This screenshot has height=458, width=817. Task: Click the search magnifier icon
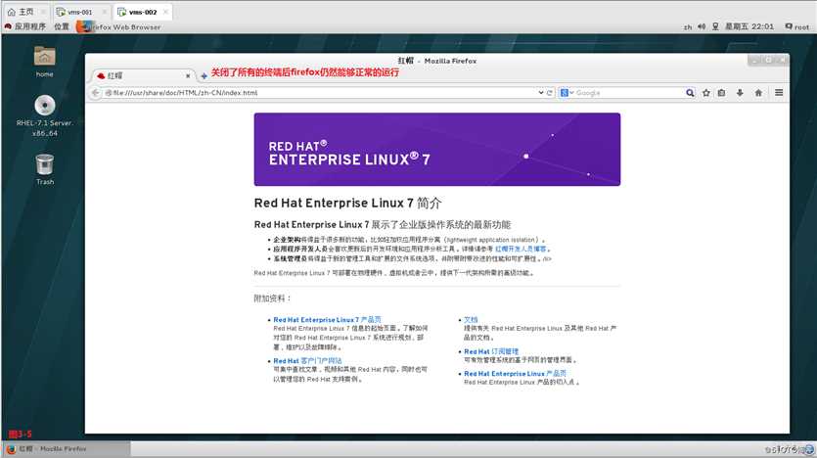coord(690,93)
